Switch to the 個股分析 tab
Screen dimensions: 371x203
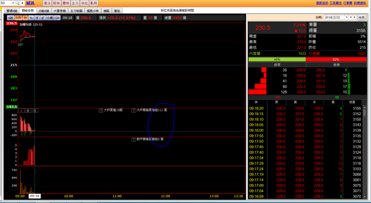[x=93, y=11]
